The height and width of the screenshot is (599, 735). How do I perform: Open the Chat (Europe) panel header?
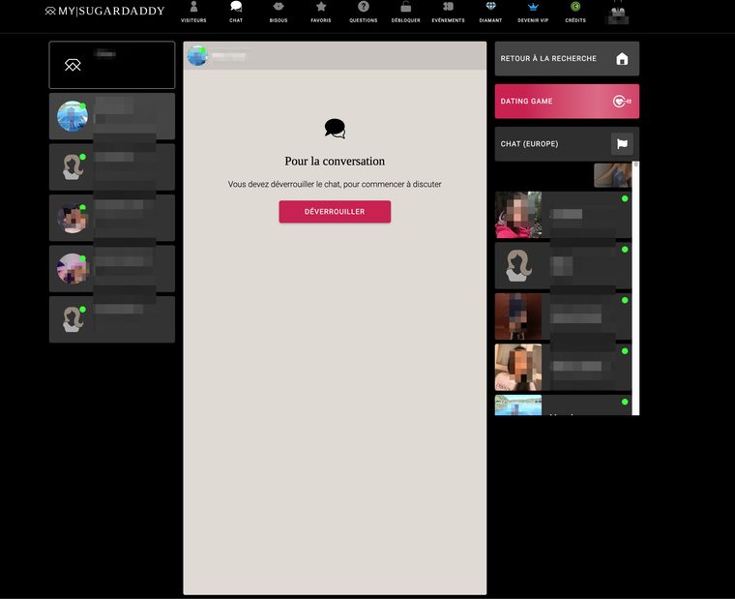[x=567, y=144]
